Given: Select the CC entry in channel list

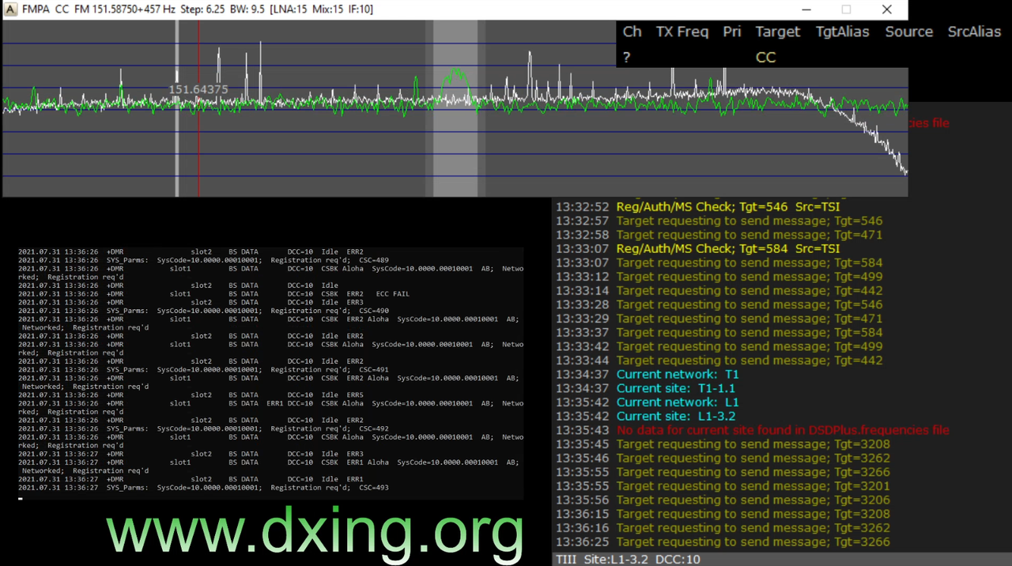Looking at the screenshot, I should pyautogui.click(x=765, y=57).
